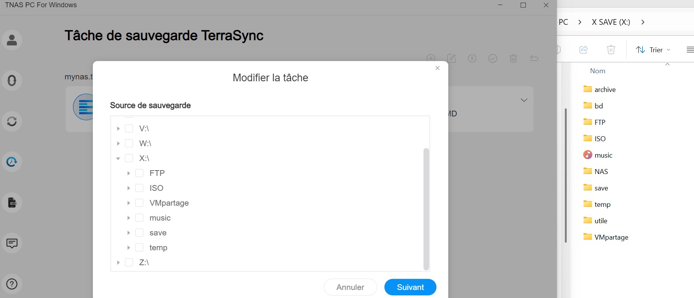The image size is (694, 298).
Task: Click the edit task pencil icon
Action: click(451, 58)
